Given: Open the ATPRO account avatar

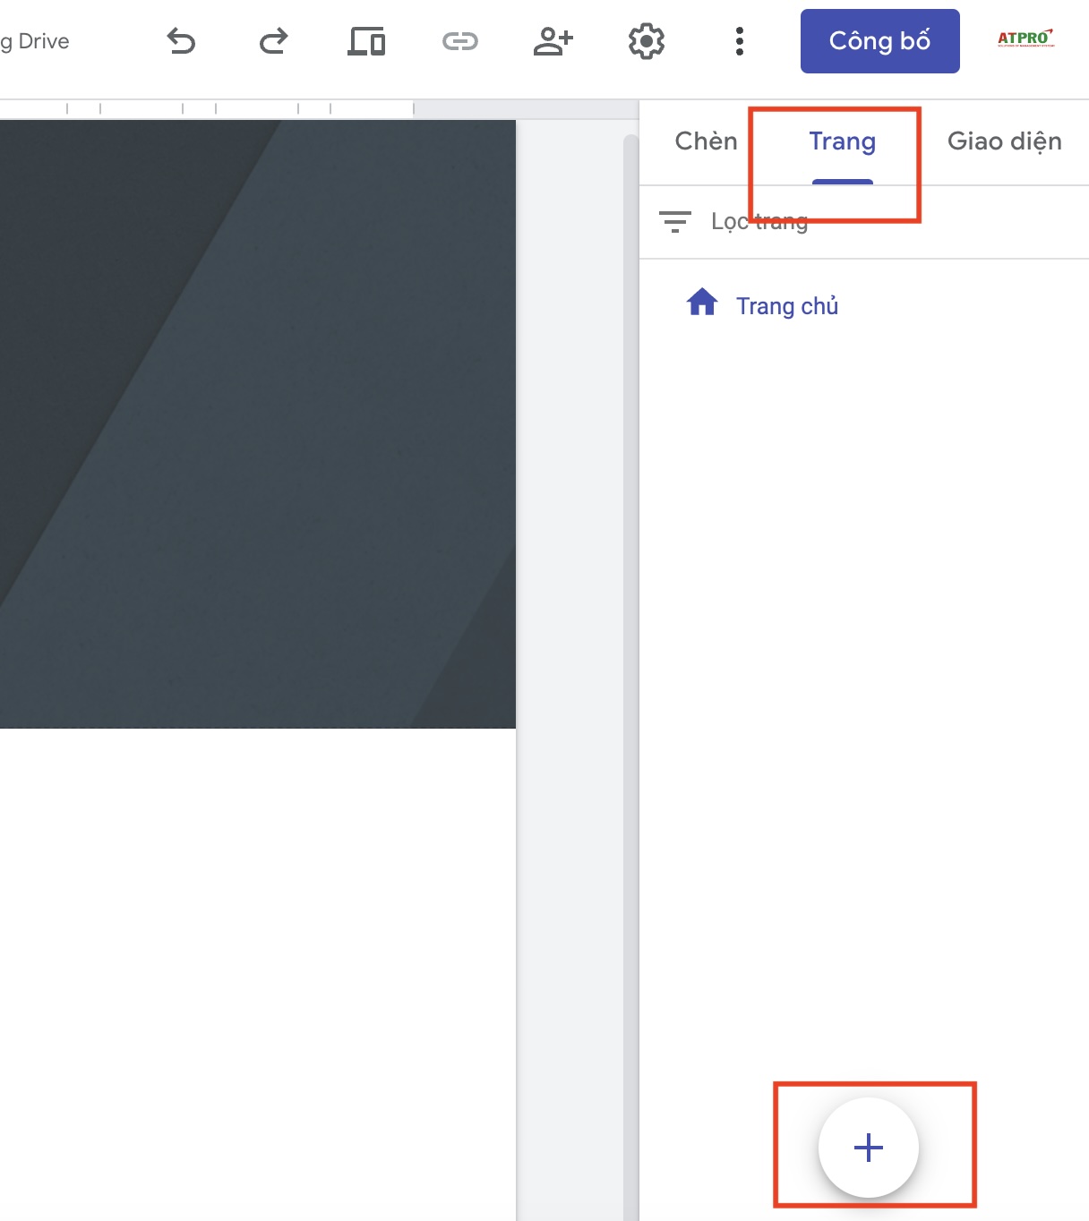Looking at the screenshot, I should tap(1026, 38).
